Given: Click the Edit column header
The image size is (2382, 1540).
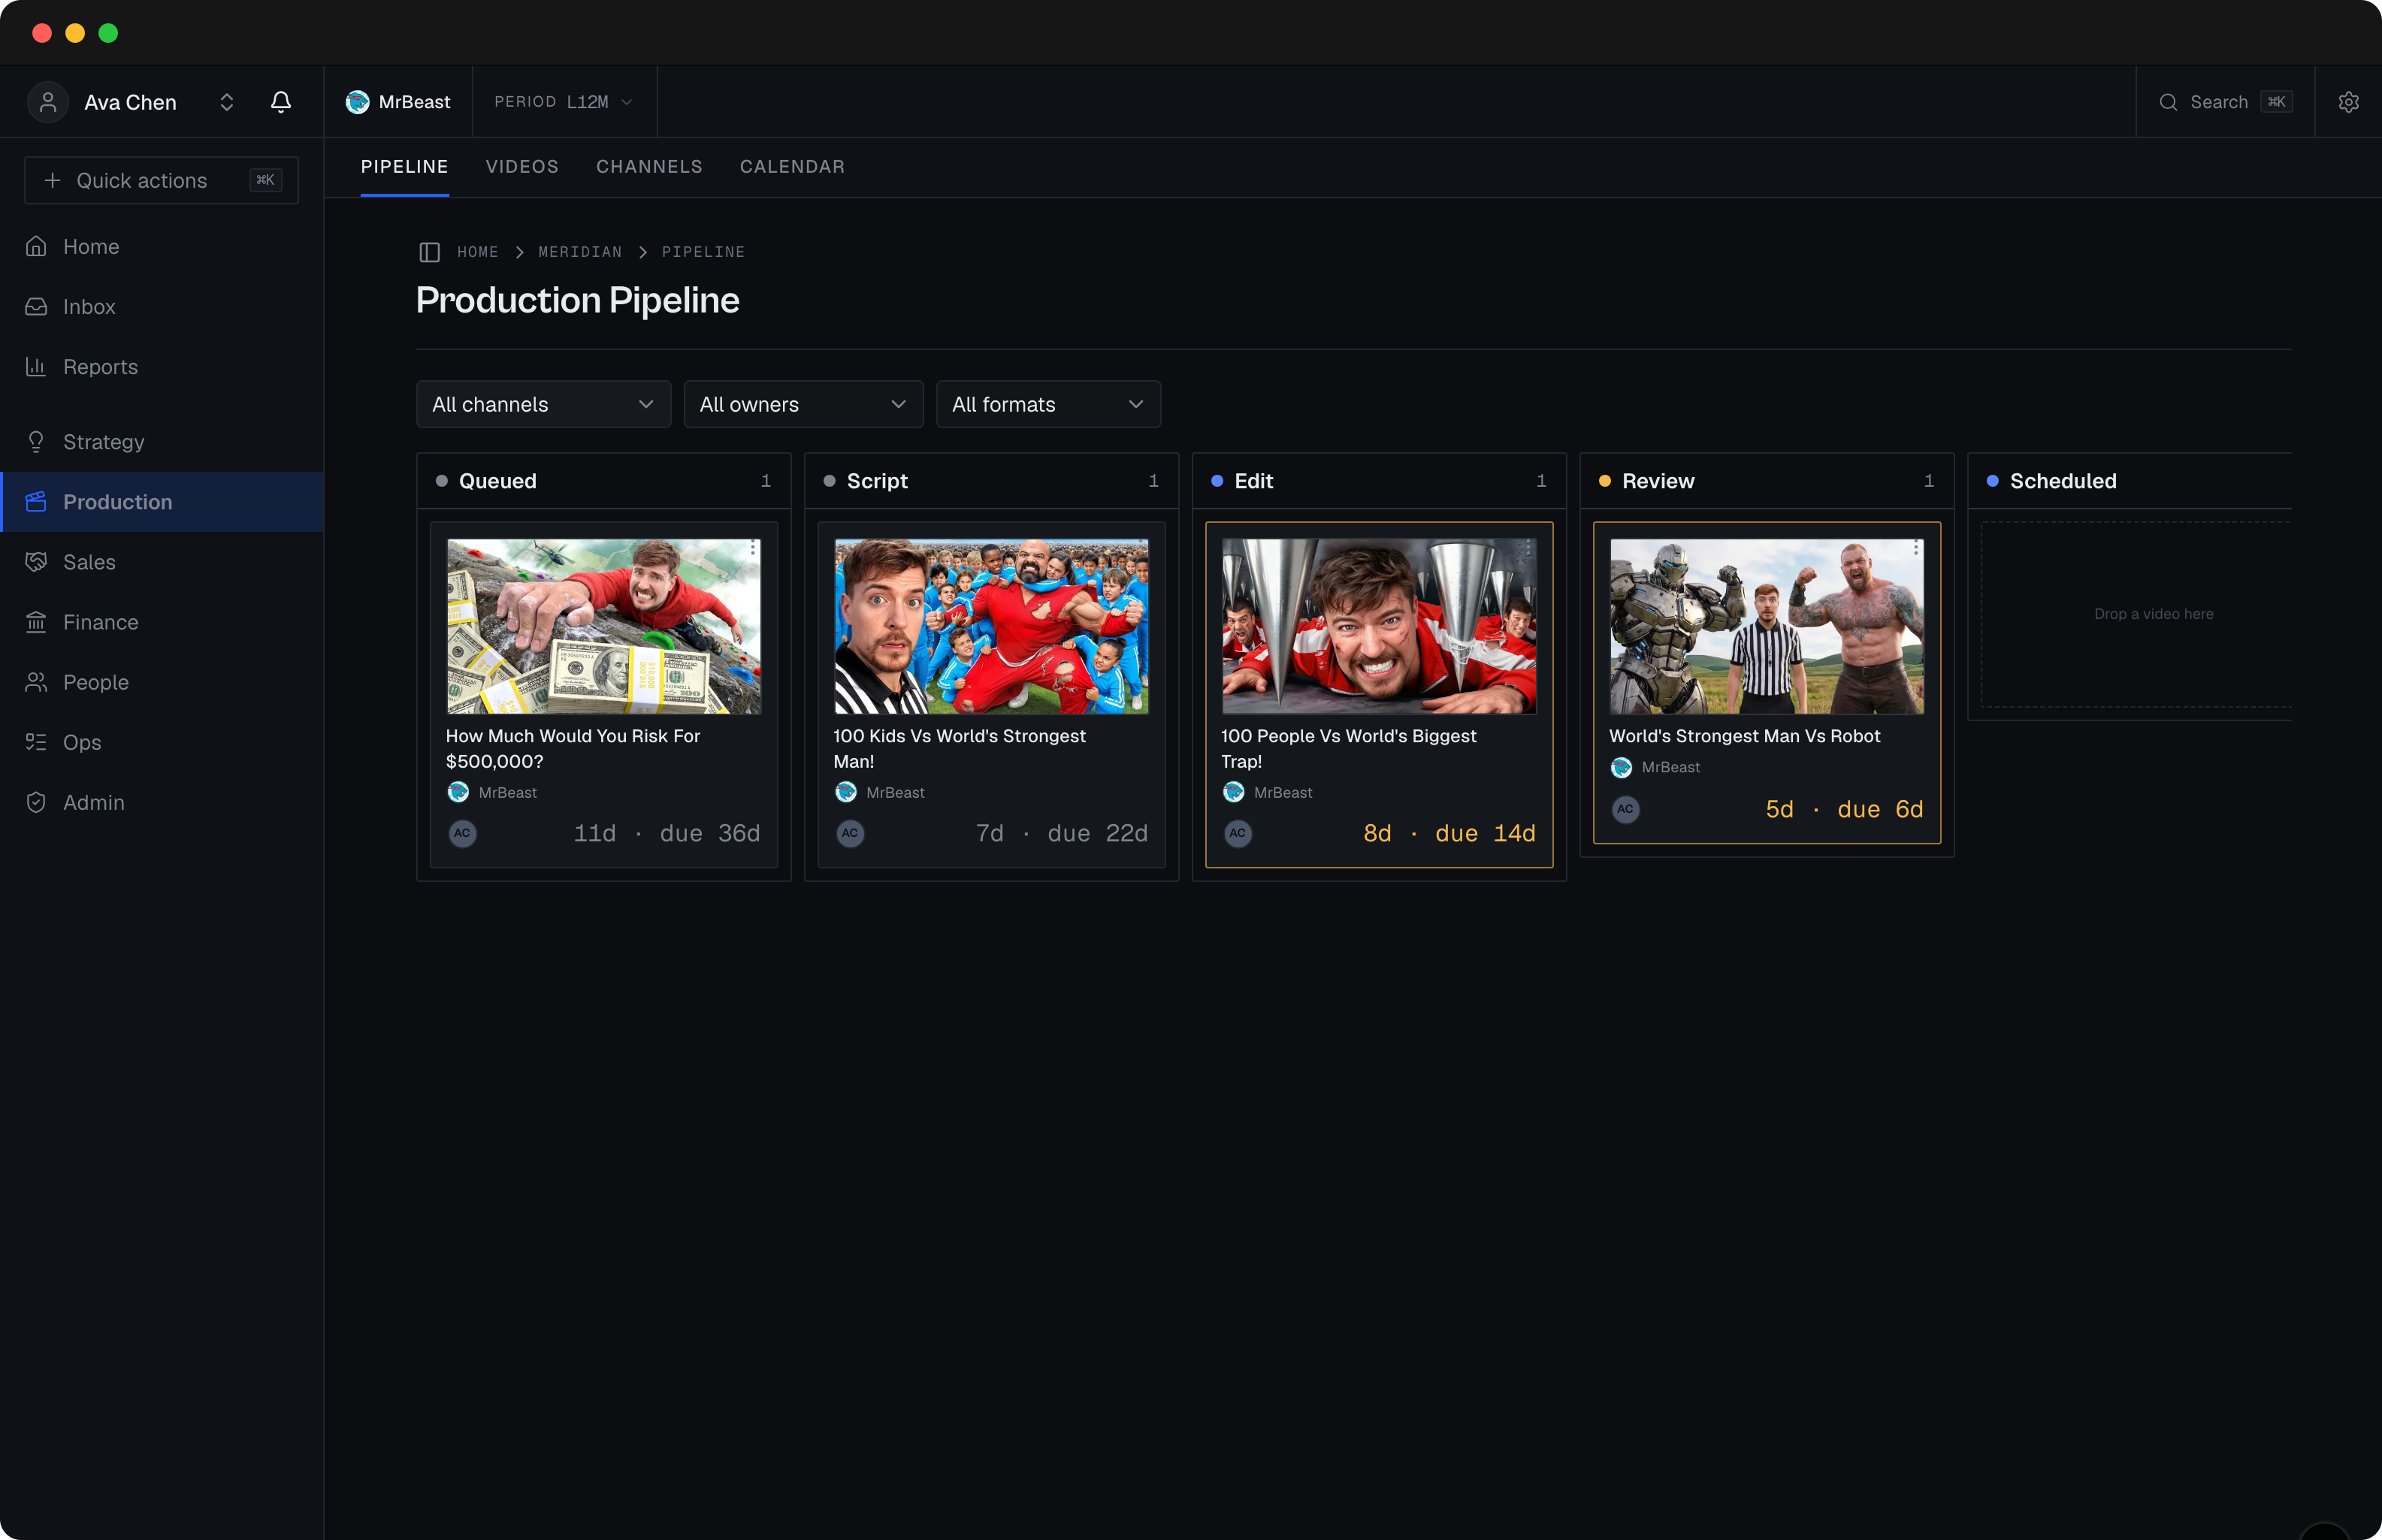Looking at the screenshot, I should pos(1378,481).
